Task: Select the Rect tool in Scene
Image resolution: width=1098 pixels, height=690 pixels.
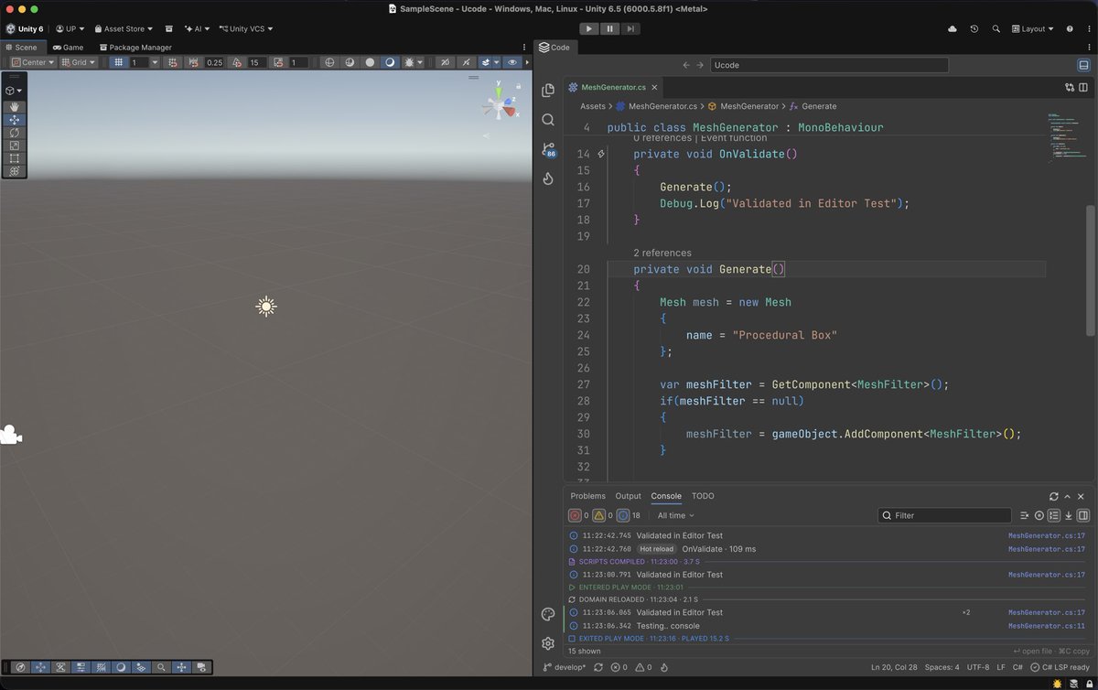Action: [14, 158]
